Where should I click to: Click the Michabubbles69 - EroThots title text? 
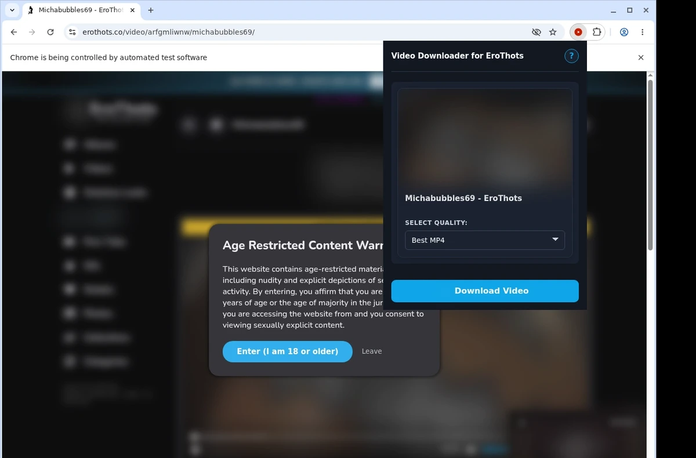tap(463, 198)
